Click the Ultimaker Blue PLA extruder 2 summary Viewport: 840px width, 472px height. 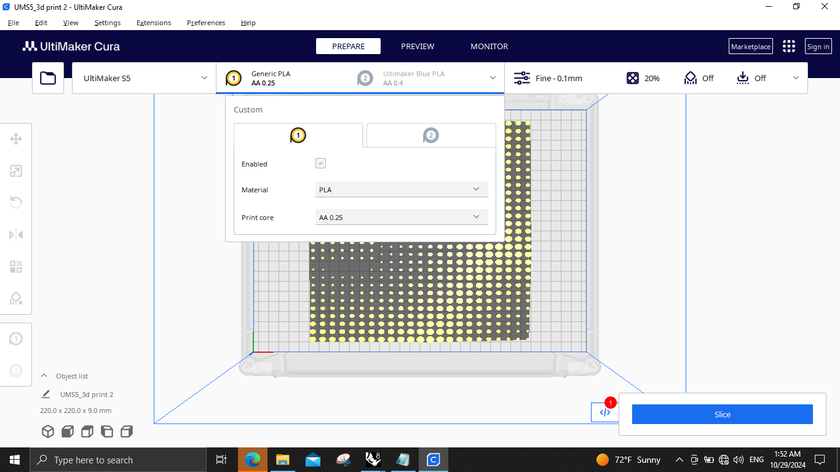[x=413, y=78]
